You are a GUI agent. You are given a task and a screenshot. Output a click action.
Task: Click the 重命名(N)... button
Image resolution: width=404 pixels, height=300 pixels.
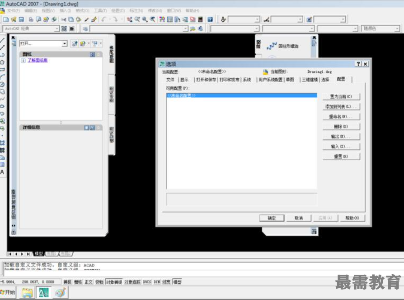341,117
